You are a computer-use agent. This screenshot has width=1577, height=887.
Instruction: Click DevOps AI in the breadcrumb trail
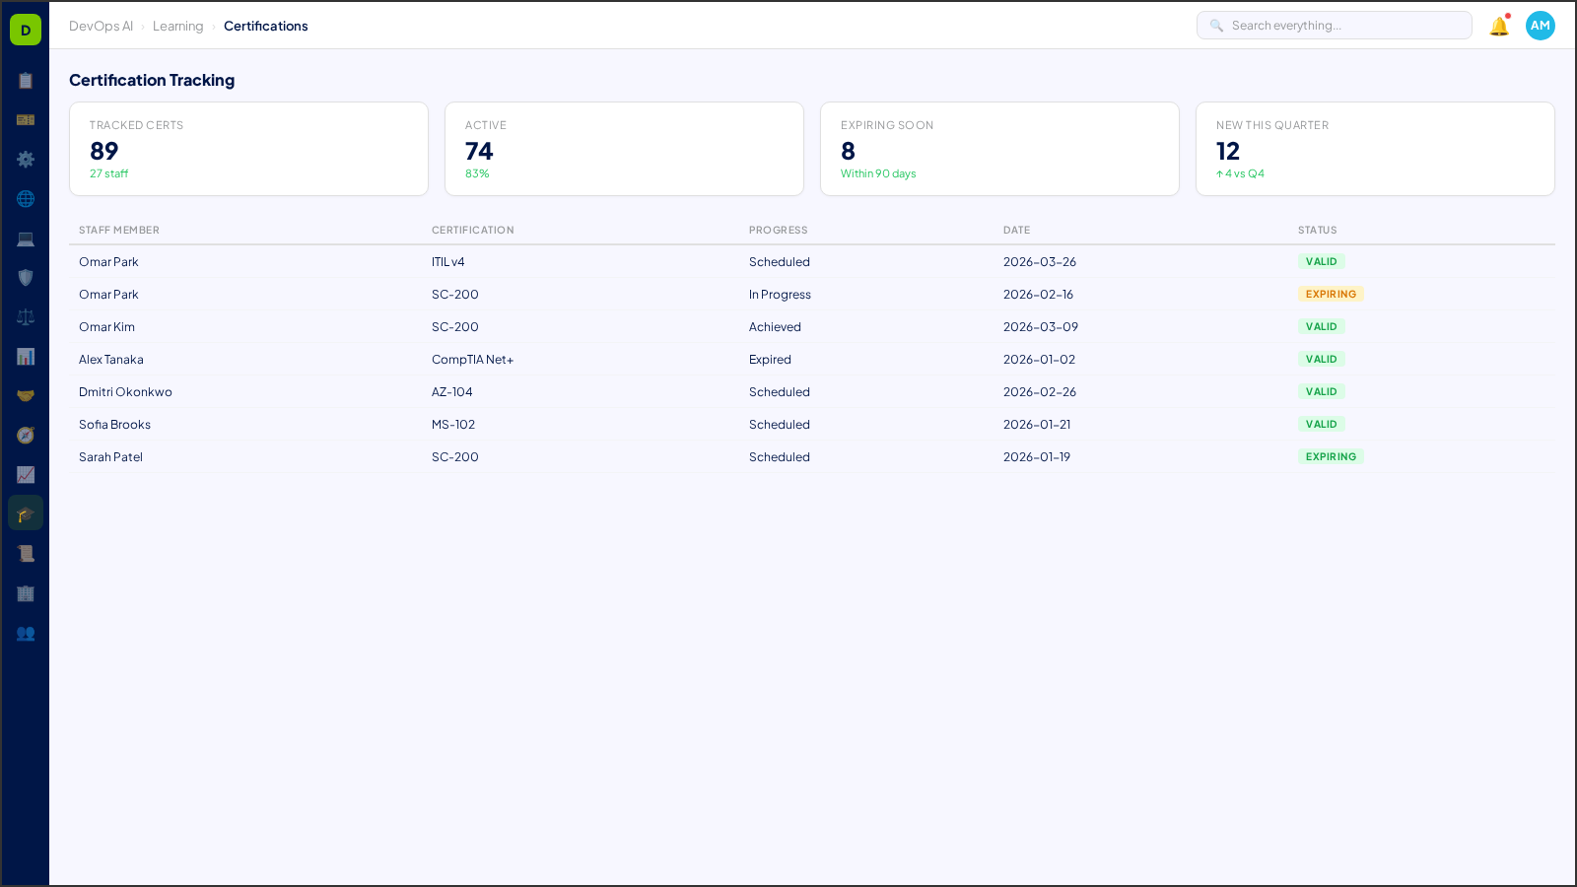pyautogui.click(x=101, y=26)
